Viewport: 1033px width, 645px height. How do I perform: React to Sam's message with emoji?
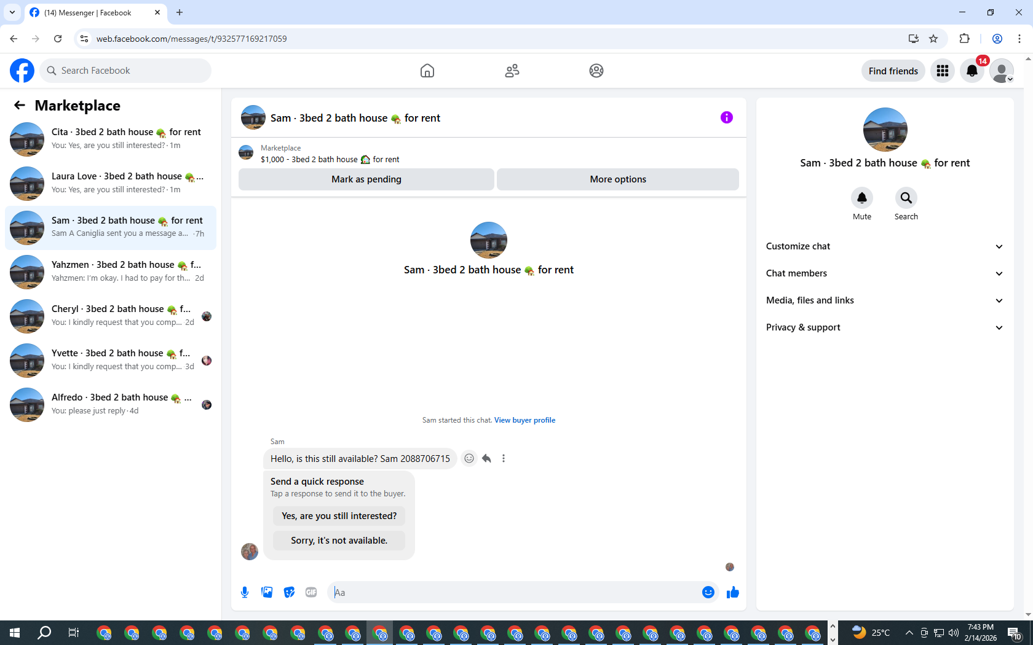(469, 458)
